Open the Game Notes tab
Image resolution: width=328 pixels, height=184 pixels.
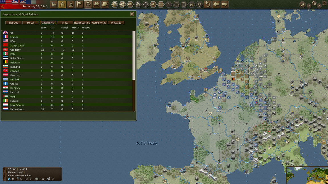pos(99,22)
